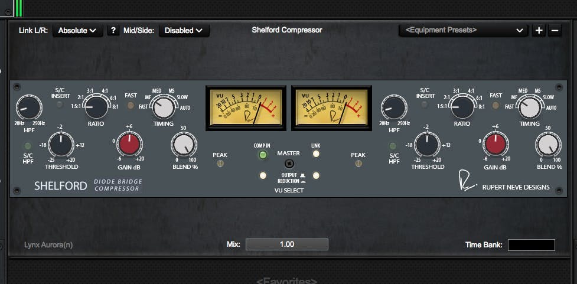
Task: Open the Link L/R Absolute dropdown
Action: [x=77, y=31]
